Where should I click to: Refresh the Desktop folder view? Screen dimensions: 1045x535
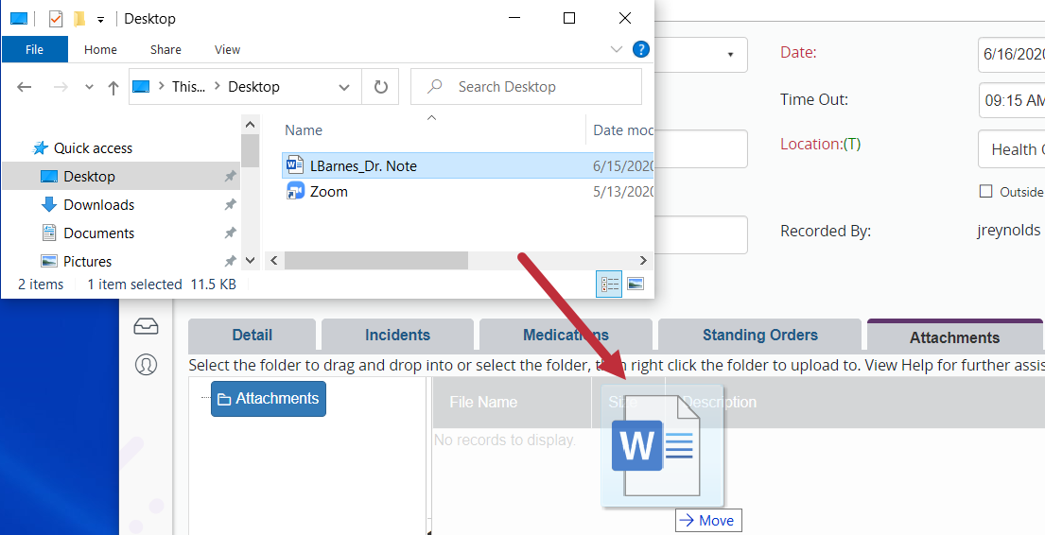(x=380, y=87)
